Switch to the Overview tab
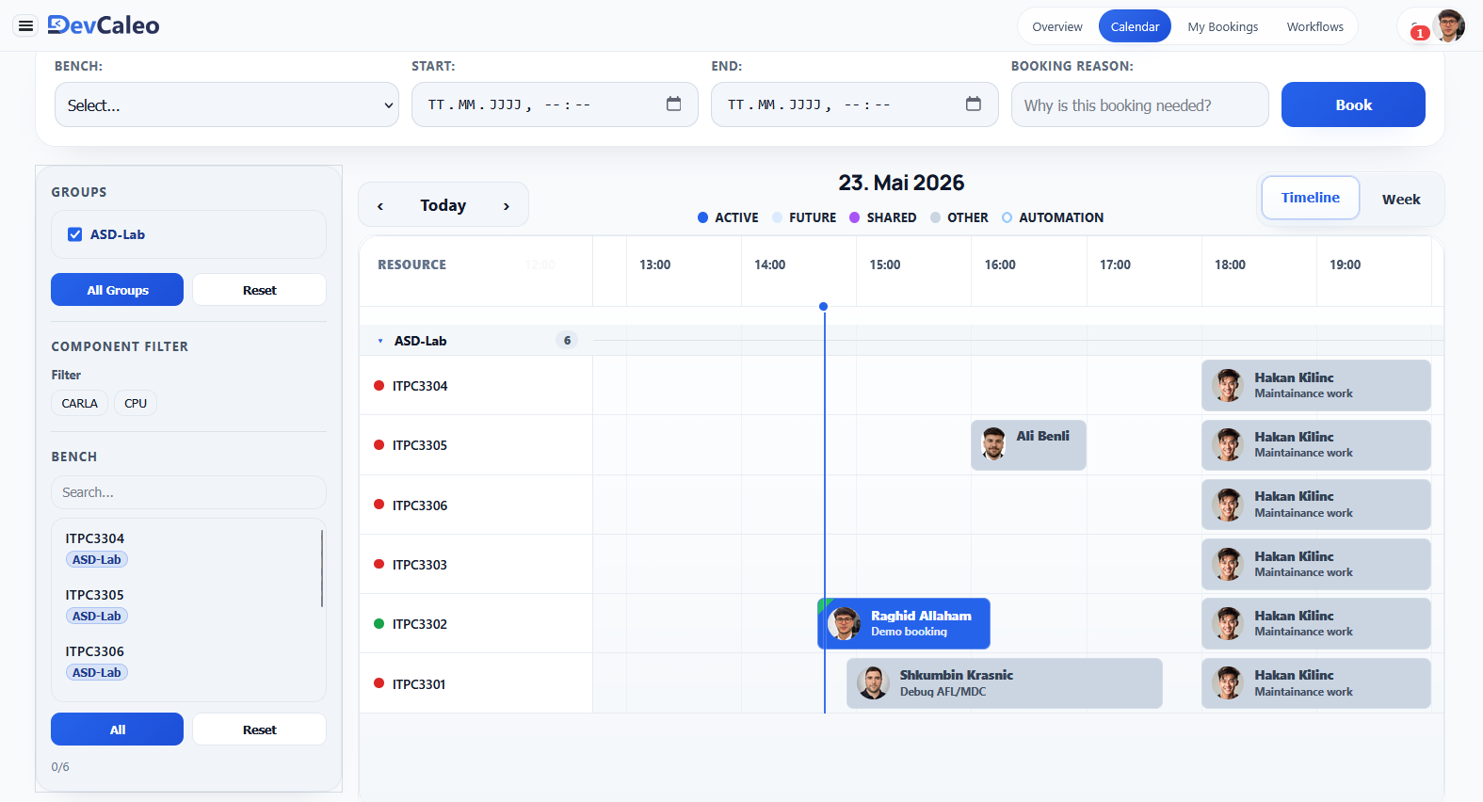This screenshot has width=1483, height=802. coord(1057,26)
